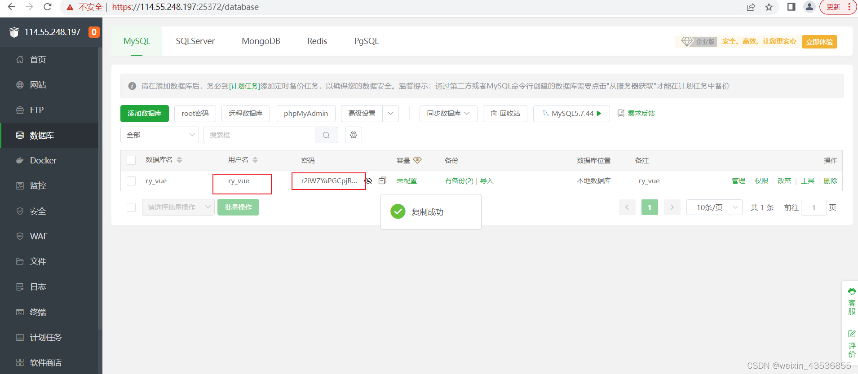Open the browser profile avatar
The width and height of the screenshot is (858, 374).
tap(809, 7)
